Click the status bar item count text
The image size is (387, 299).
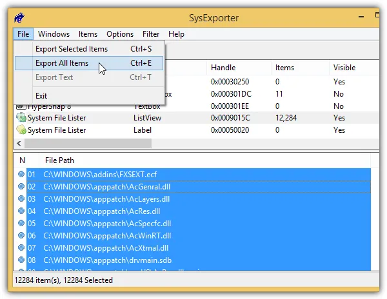coord(63,280)
